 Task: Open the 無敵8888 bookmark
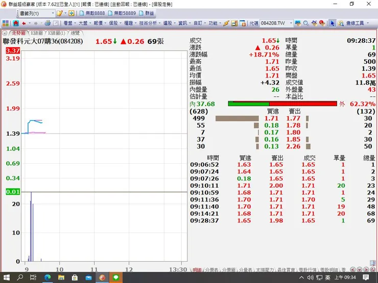92,13
